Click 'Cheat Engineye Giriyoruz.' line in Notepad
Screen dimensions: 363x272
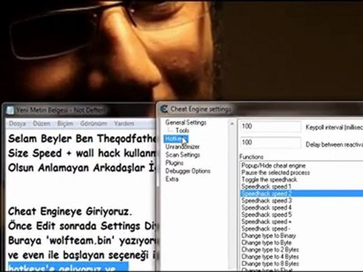point(70,212)
